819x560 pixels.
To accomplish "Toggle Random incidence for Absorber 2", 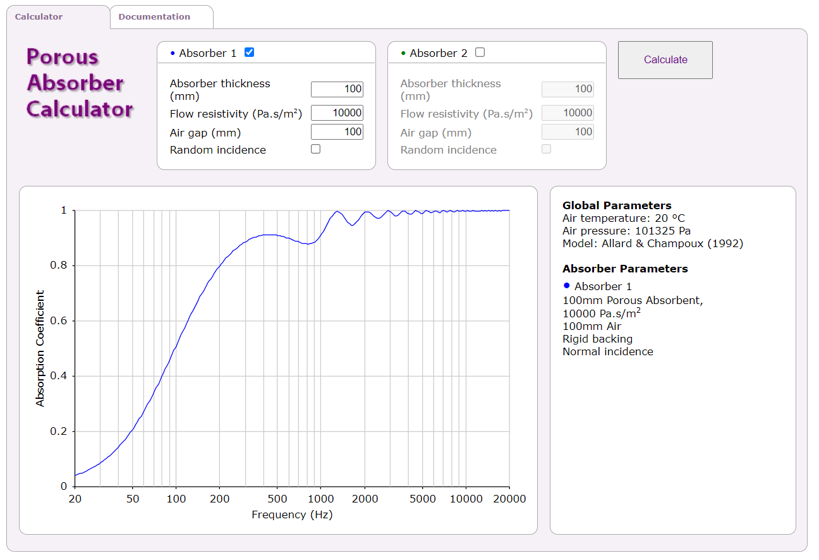I will (547, 149).
